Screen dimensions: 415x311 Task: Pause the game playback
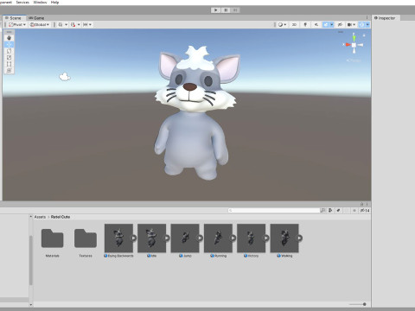click(226, 10)
